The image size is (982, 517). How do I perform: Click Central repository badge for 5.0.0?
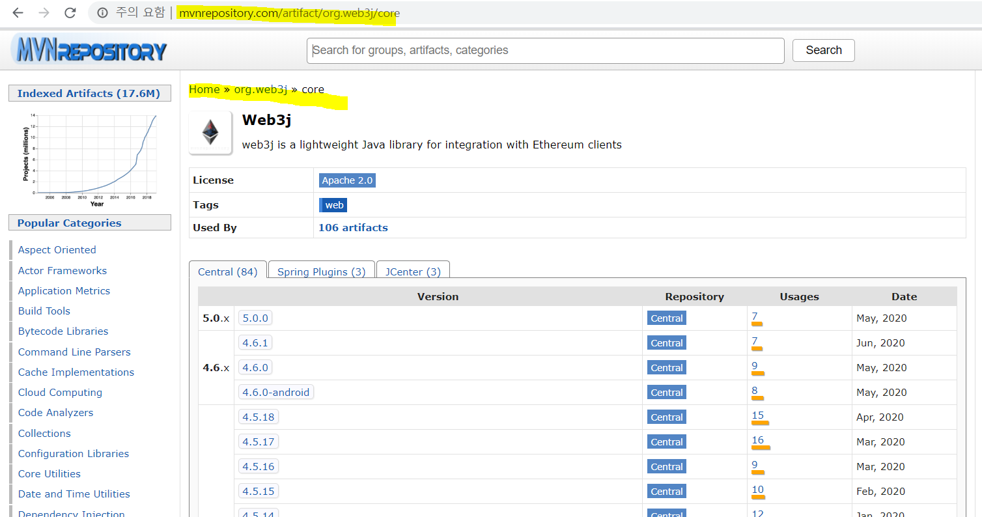[x=667, y=318]
